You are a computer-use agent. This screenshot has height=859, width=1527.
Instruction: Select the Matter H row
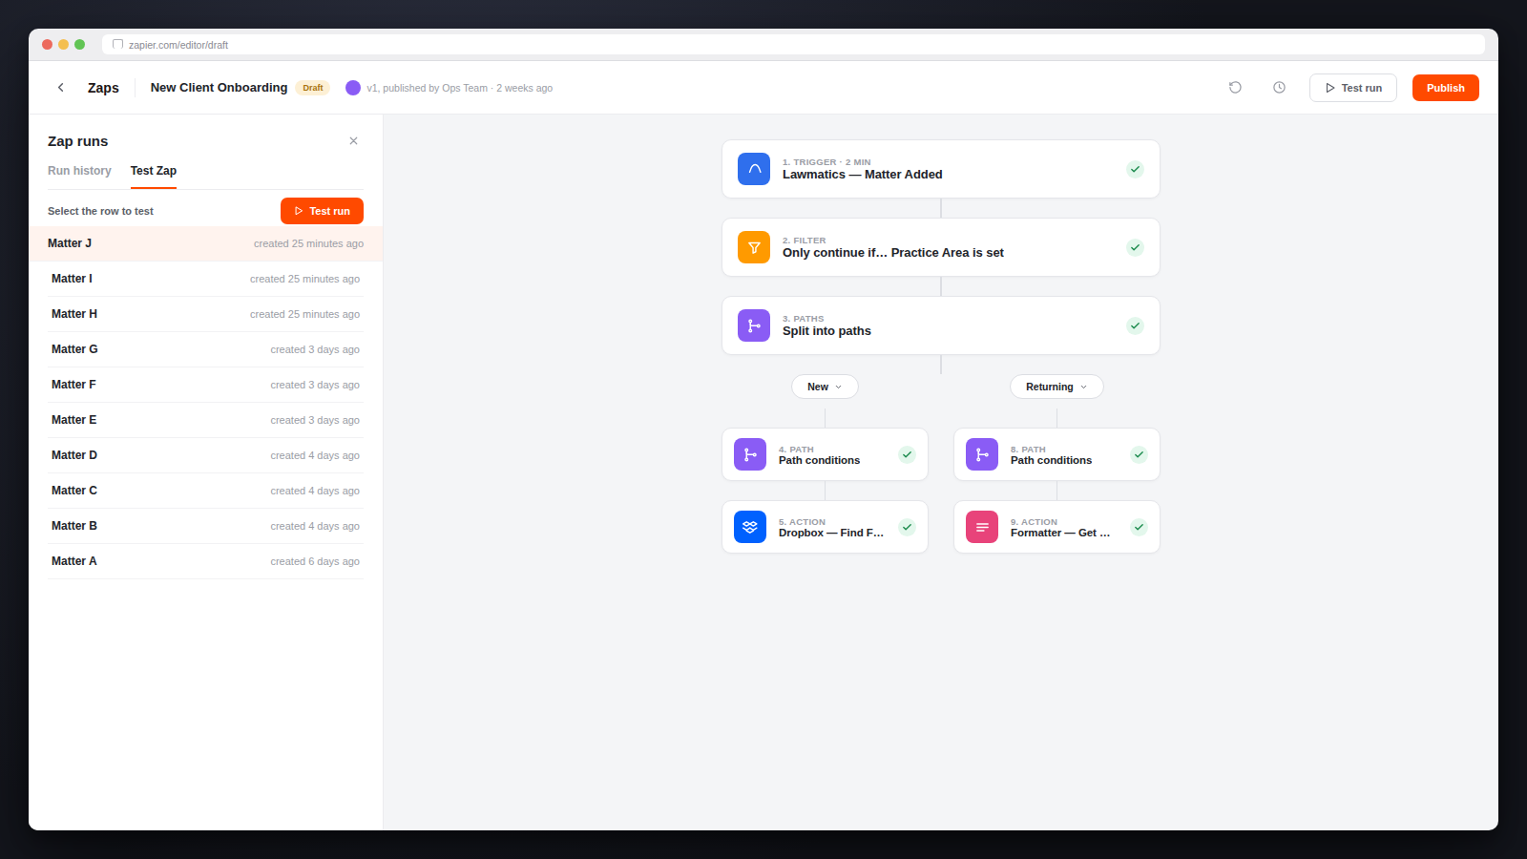(205, 314)
